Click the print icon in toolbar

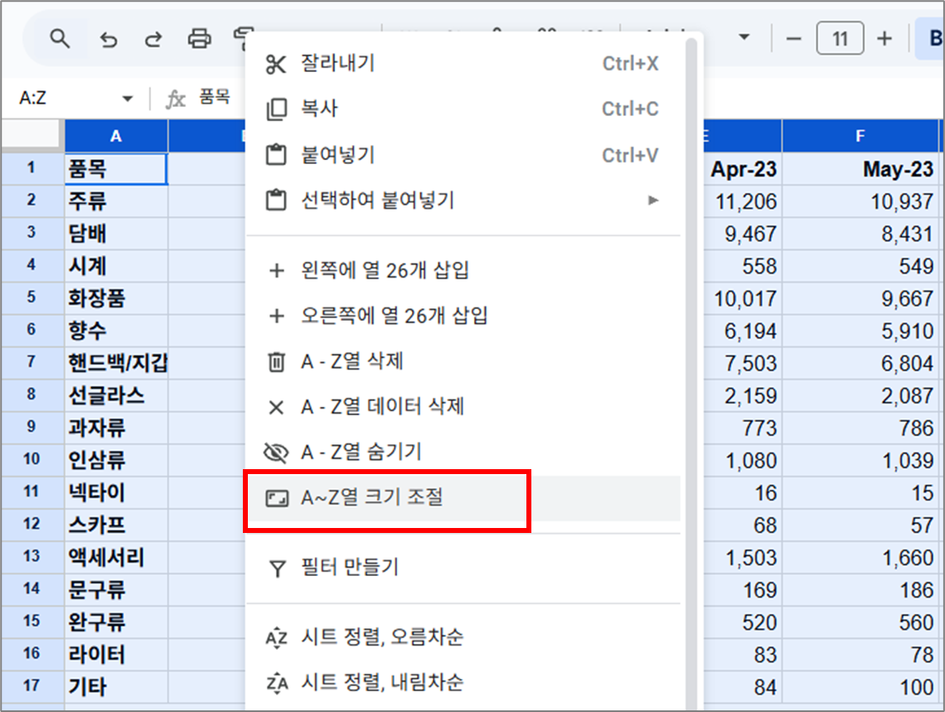pyautogui.click(x=200, y=39)
